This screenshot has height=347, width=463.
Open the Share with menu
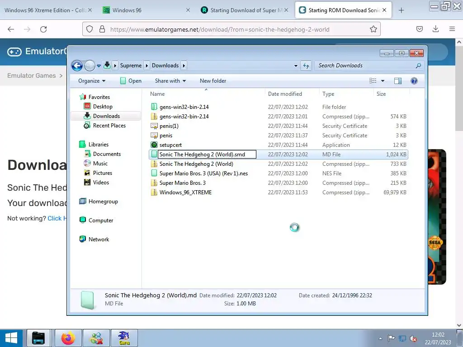click(170, 81)
